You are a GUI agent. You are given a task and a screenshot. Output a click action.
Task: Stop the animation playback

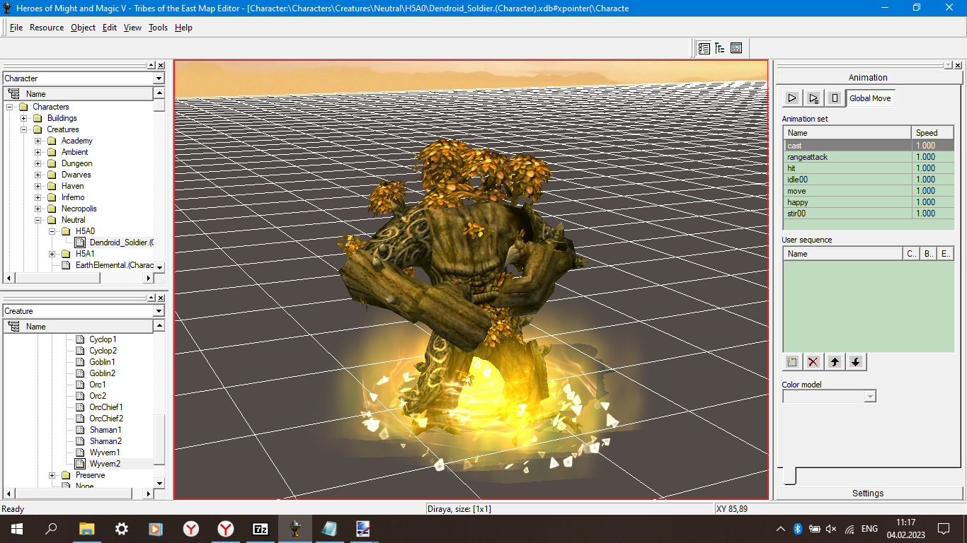click(x=835, y=98)
